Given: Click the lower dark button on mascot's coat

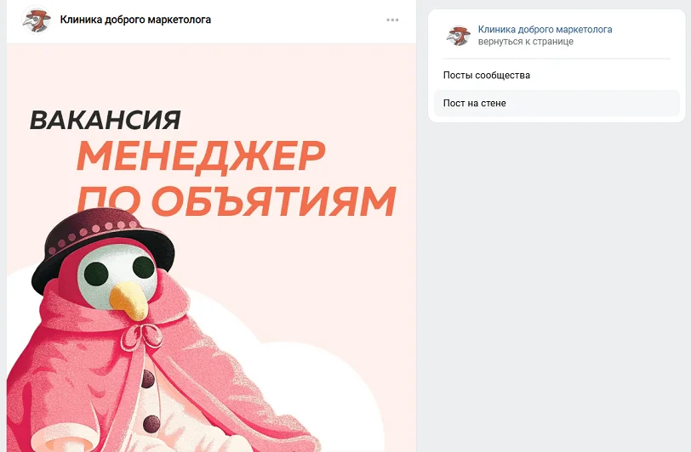Looking at the screenshot, I should click(151, 424).
